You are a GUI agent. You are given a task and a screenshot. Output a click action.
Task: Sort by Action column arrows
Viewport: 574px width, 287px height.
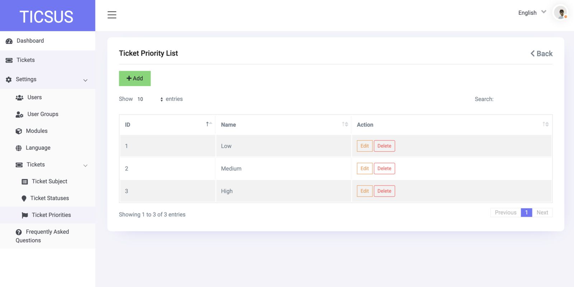pos(546,124)
